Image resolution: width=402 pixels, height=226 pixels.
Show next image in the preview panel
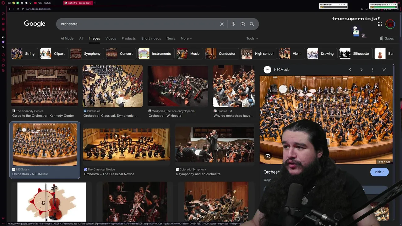point(361,70)
